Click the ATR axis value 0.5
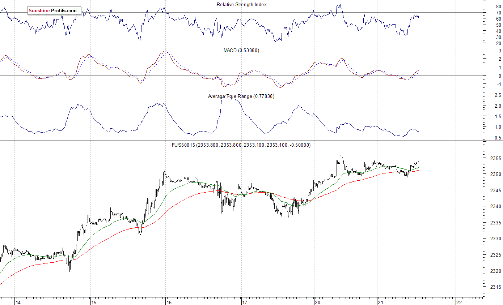Image resolution: width=503 pixels, height=305 pixels. pyautogui.click(x=498, y=138)
